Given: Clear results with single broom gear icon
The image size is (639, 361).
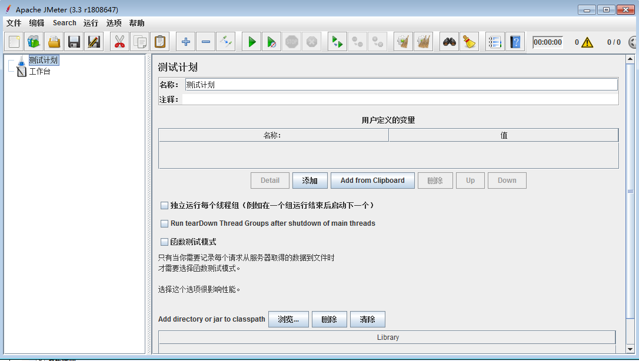Looking at the screenshot, I should tap(404, 42).
